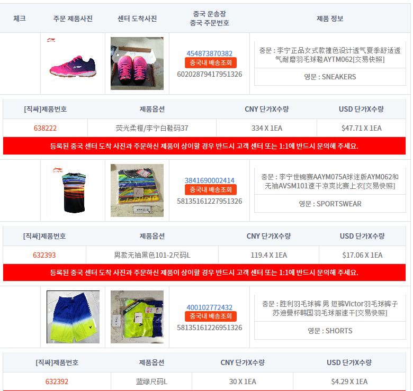This screenshot has height=391, width=413.
Task: Open tracking number 454873870382
Action: (x=209, y=53)
